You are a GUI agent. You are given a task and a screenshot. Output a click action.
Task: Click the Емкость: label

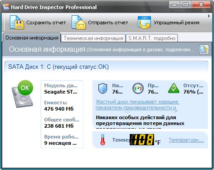[56, 103]
